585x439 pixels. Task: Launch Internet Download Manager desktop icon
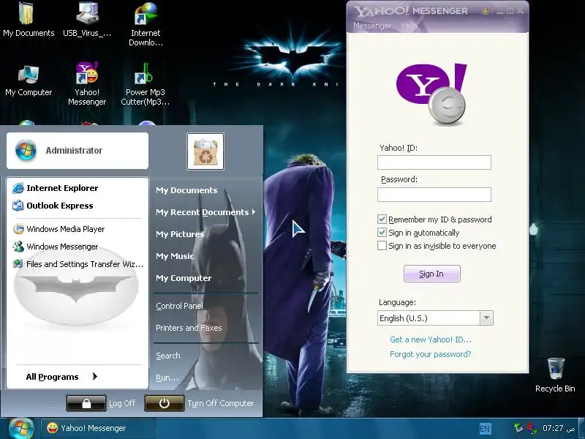[x=146, y=24]
